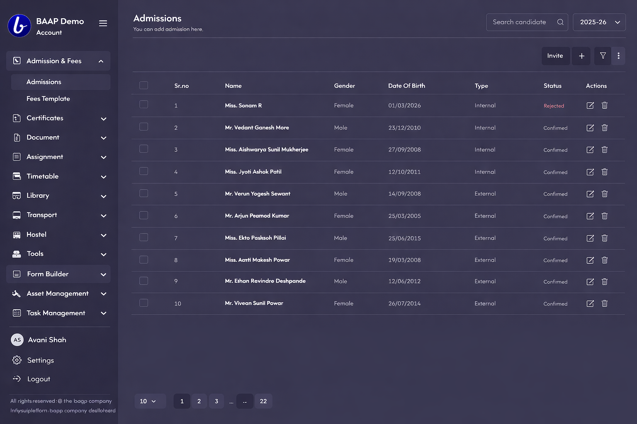Delete the Mr. Vedant Ganesh More row

coord(605,128)
